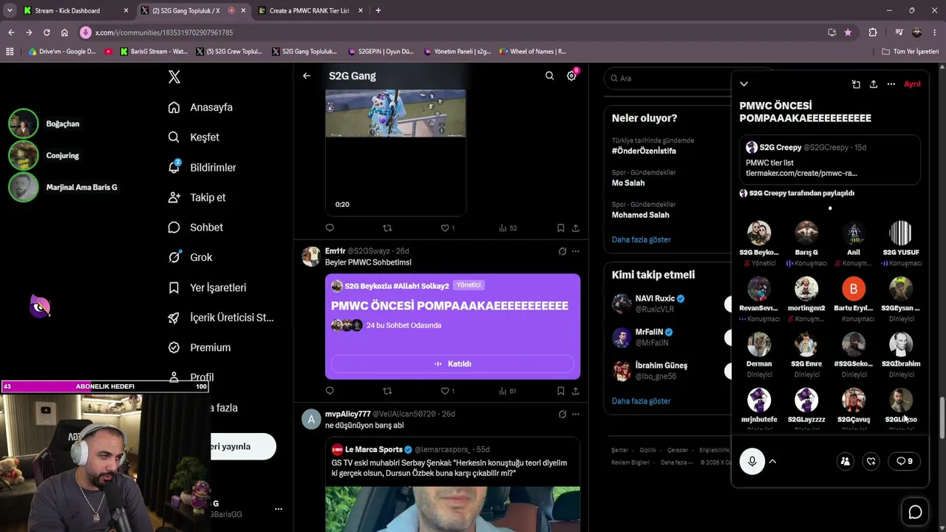Open S2G Gang community settings gear
Viewport: 946px width, 532px height.
pyautogui.click(x=571, y=76)
